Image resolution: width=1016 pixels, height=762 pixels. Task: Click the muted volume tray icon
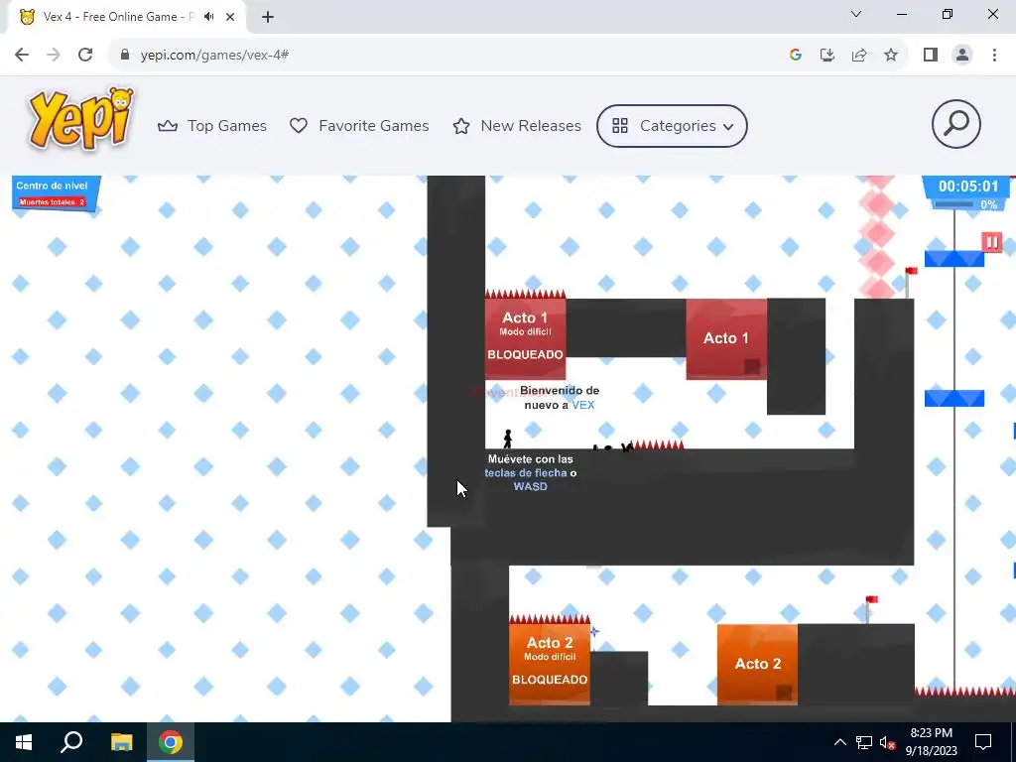pyautogui.click(x=887, y=742)
